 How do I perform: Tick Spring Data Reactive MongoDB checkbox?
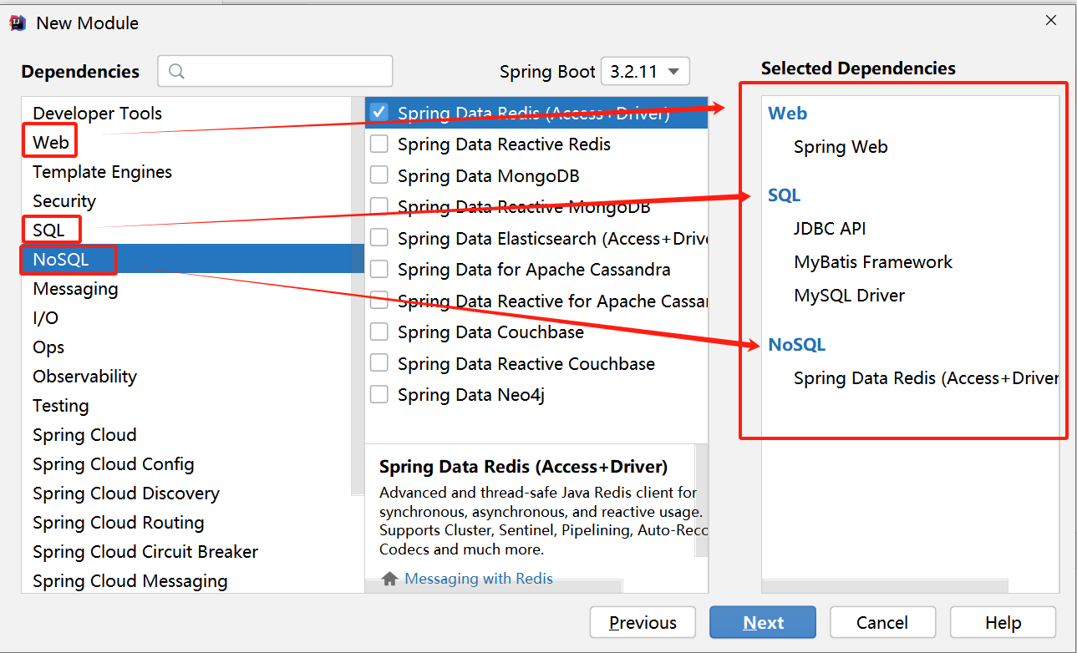(379, 206)
